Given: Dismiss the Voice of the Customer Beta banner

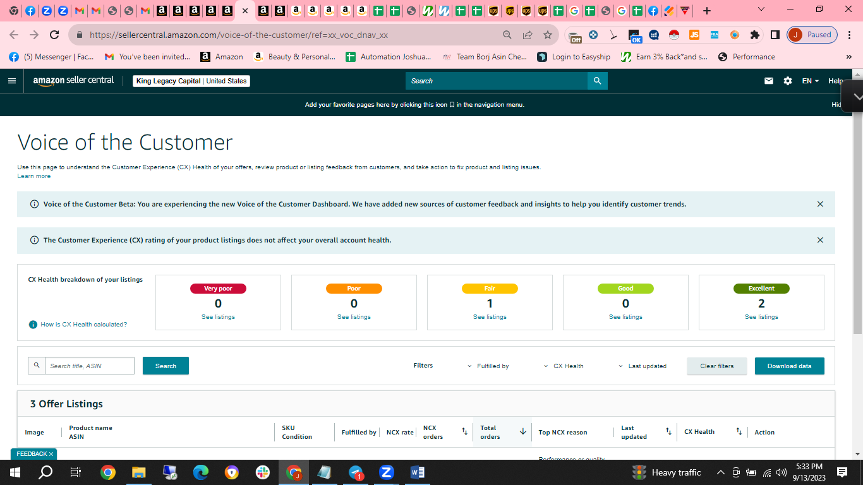Looking at the screenshot, I should click(820, 204).
